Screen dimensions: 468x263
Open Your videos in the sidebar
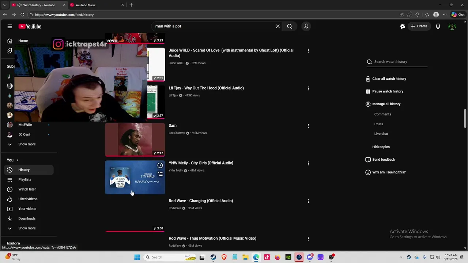pyautogui.click(x=29, y=209)
